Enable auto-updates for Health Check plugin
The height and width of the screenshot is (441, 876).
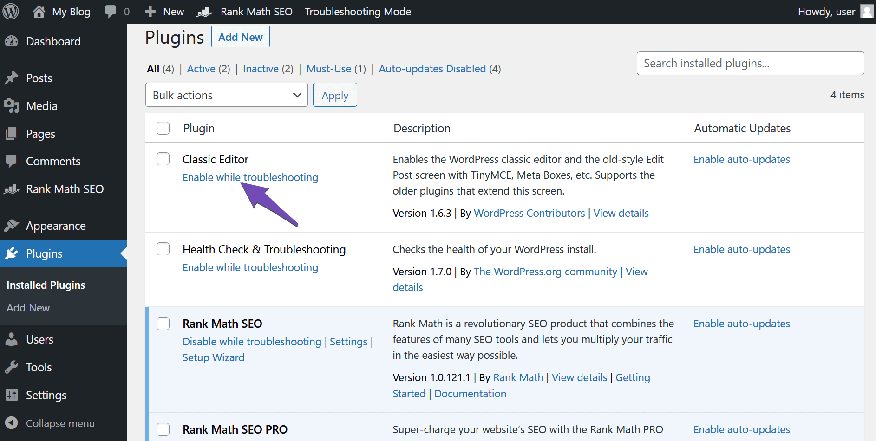click(742, 249)
